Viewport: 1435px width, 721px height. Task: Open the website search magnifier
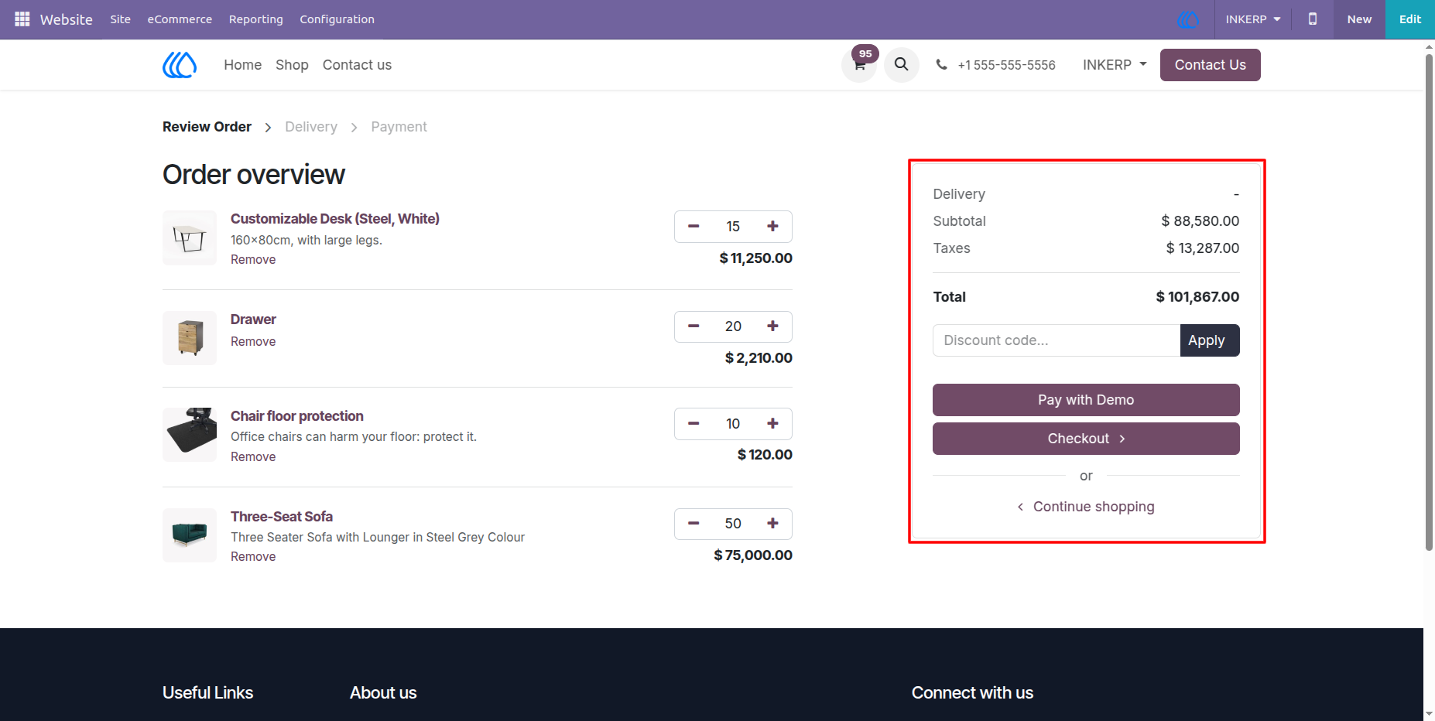click(x=902, y=65)
